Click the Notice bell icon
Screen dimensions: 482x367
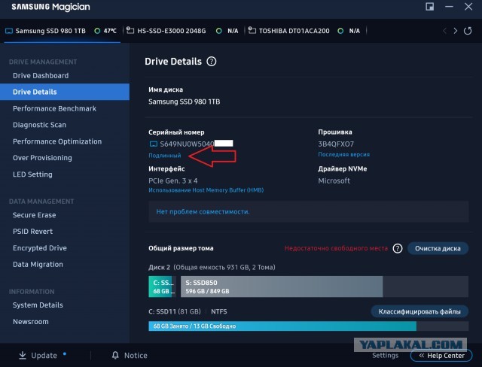click(x=115, y=355)
